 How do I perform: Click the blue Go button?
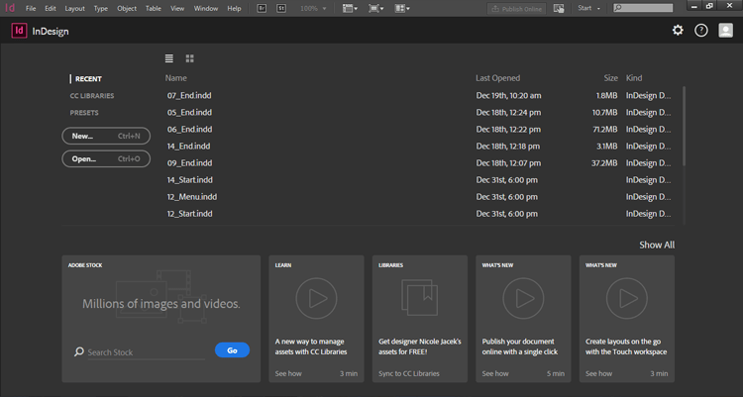(x=232, y=350)
